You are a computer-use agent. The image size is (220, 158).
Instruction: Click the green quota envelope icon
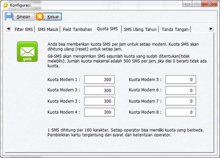click(x=27, y=52)
